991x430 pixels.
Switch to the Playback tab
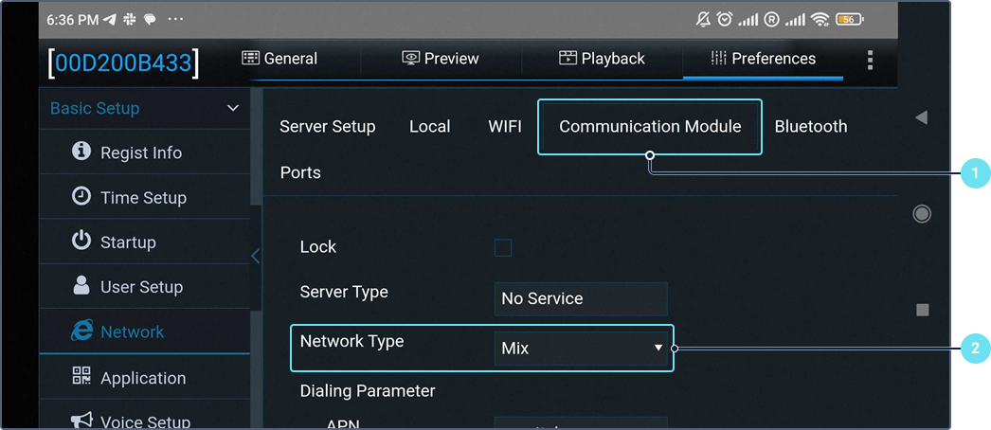tap(602, 59)
